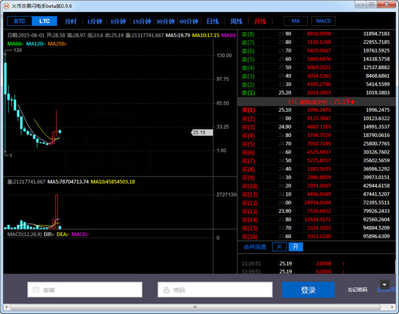Viewport: 399px width, 314px height.
Task: Show the 分时 time-sharing chart
Action: 71,21
